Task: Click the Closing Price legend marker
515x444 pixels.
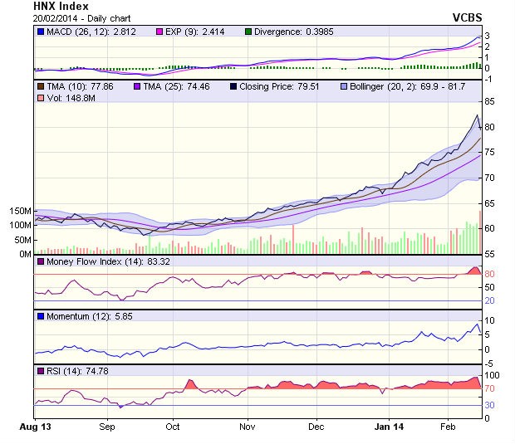Action: (x=233, y=85)
